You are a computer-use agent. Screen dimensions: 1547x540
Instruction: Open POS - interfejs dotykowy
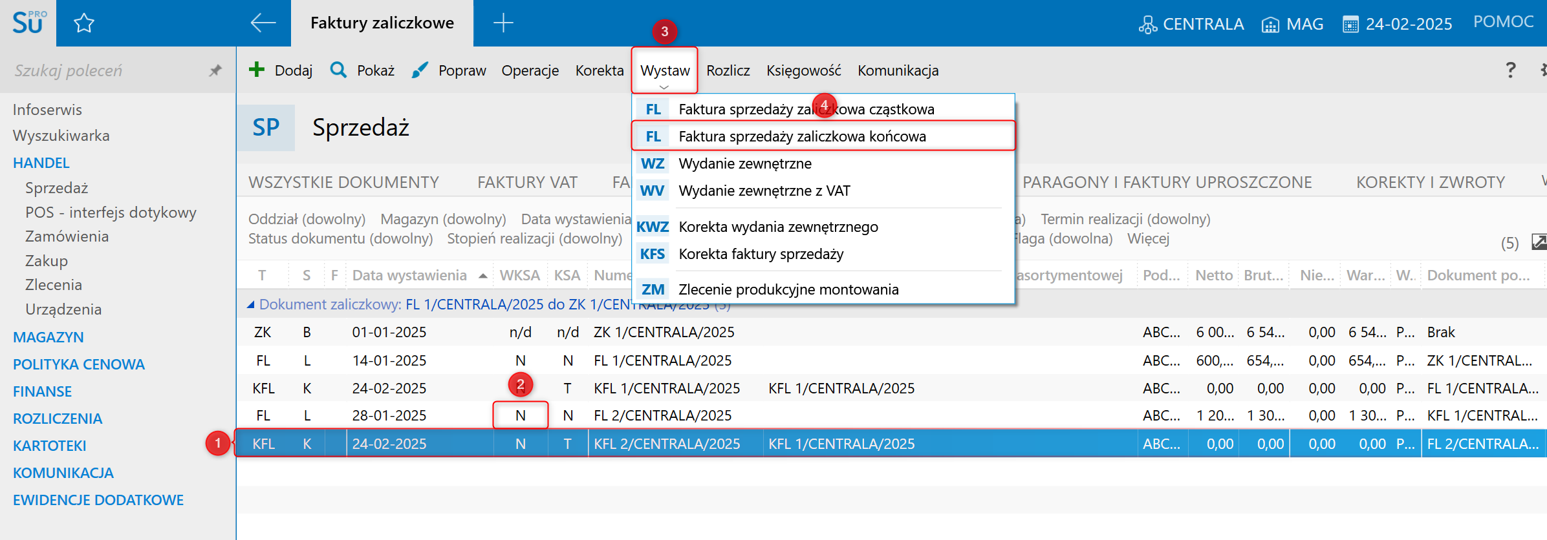click(x=111, y=213)
